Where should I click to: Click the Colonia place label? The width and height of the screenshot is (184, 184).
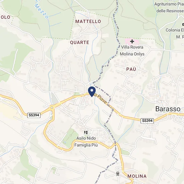tap(175, 30)
